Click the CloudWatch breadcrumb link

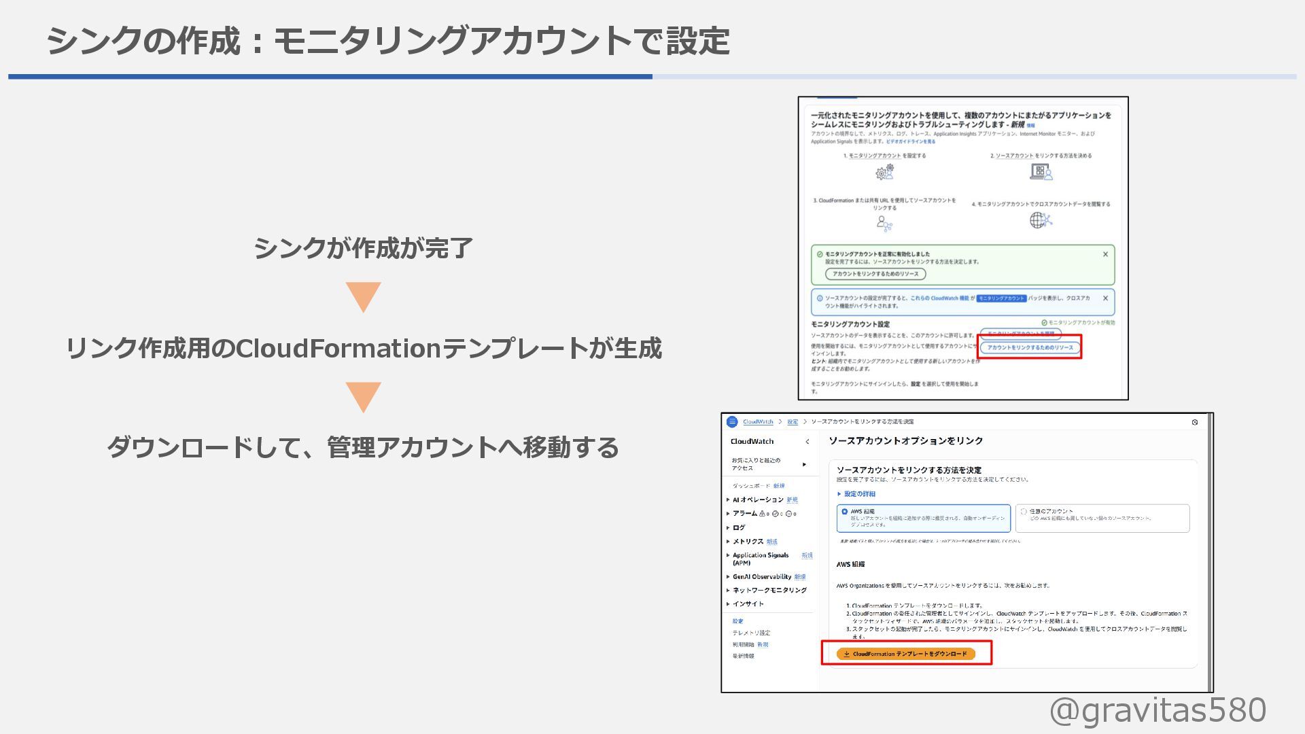tap(758, 422)
